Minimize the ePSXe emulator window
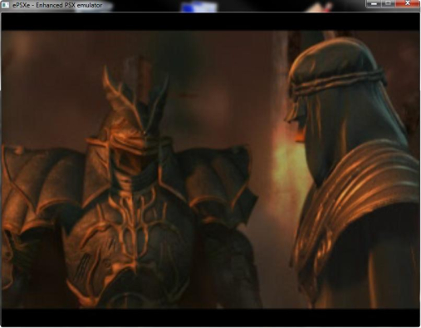 coord(374,3)
